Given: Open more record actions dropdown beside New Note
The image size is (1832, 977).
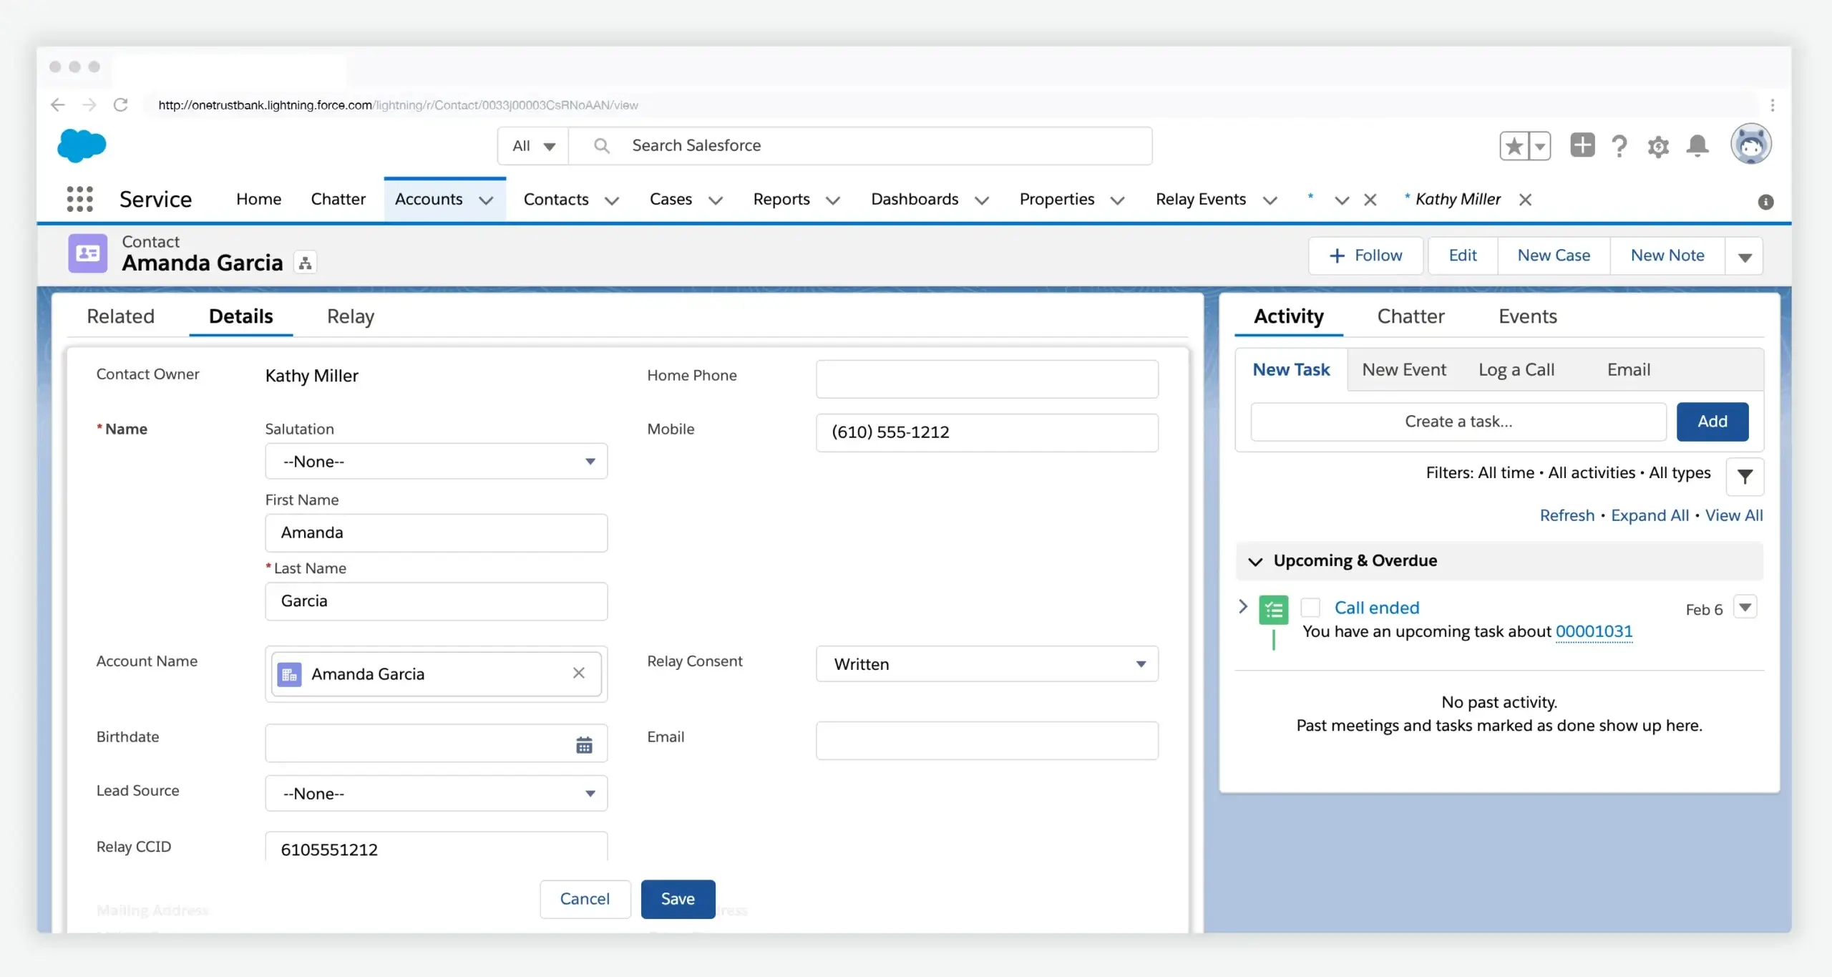Looking at the screenshot, I should click(x=1745, y=256).
